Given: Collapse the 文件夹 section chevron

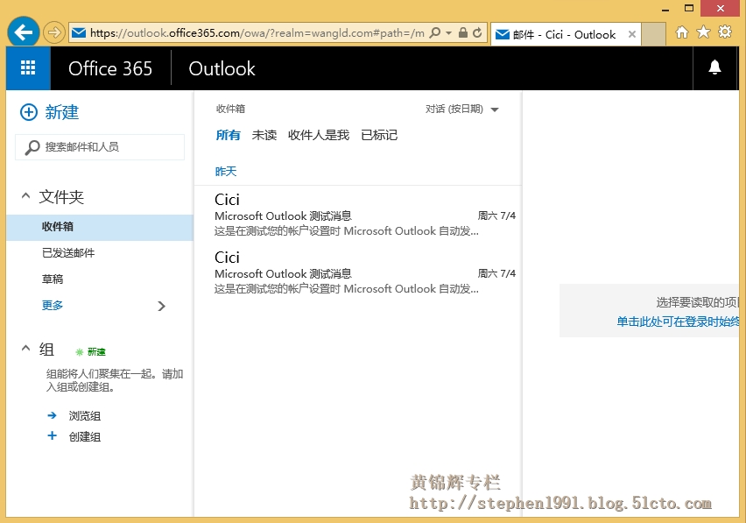Looking at the screenshot, I should pyautogui.click(x=25, y=195).
